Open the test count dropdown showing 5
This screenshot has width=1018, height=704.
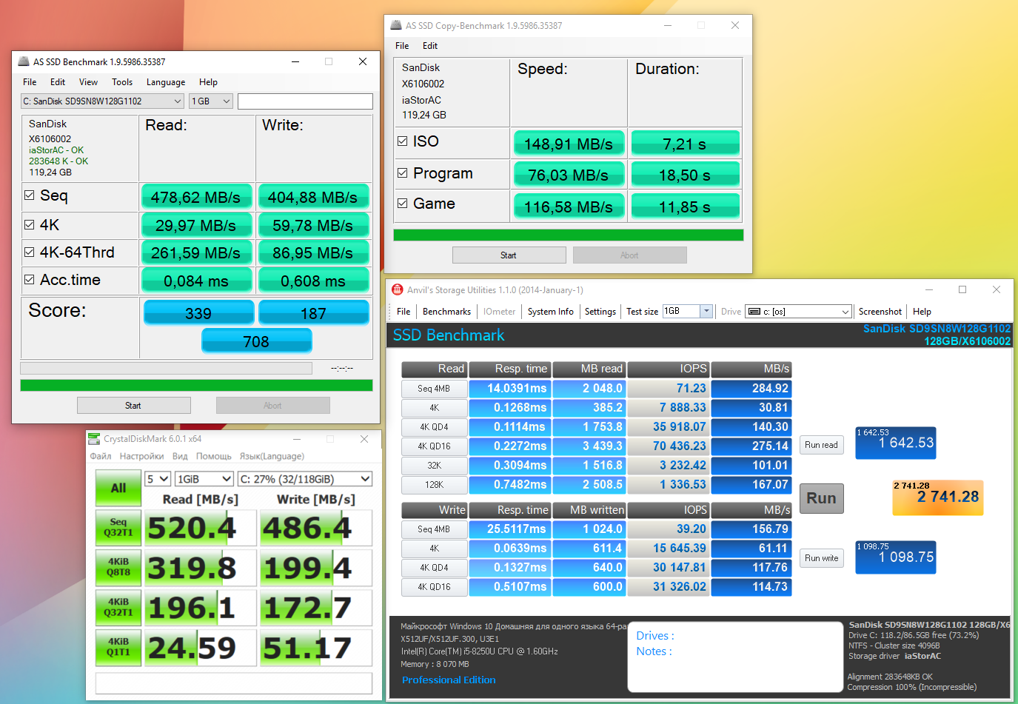point(158,479)
